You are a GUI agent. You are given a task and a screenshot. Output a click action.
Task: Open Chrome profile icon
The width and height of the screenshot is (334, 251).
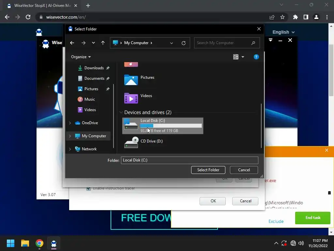(316, 17)
